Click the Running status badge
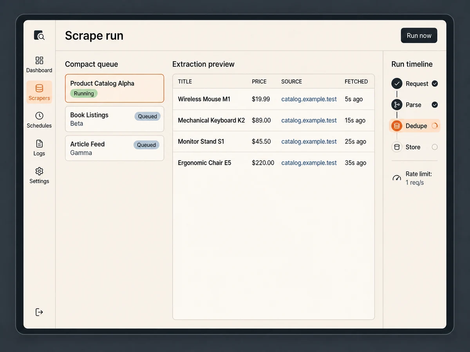Image resolution: width=470 pixels, height=352 pixels. click(84, 93)
